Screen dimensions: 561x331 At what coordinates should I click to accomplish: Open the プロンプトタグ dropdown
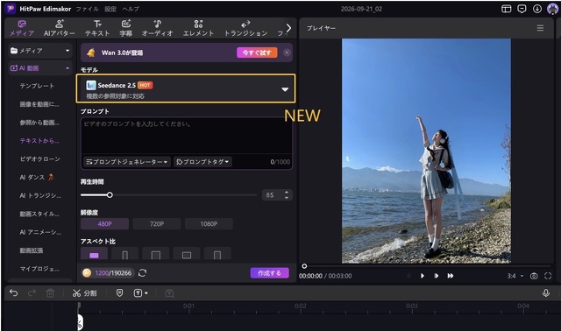click(202, 162)
